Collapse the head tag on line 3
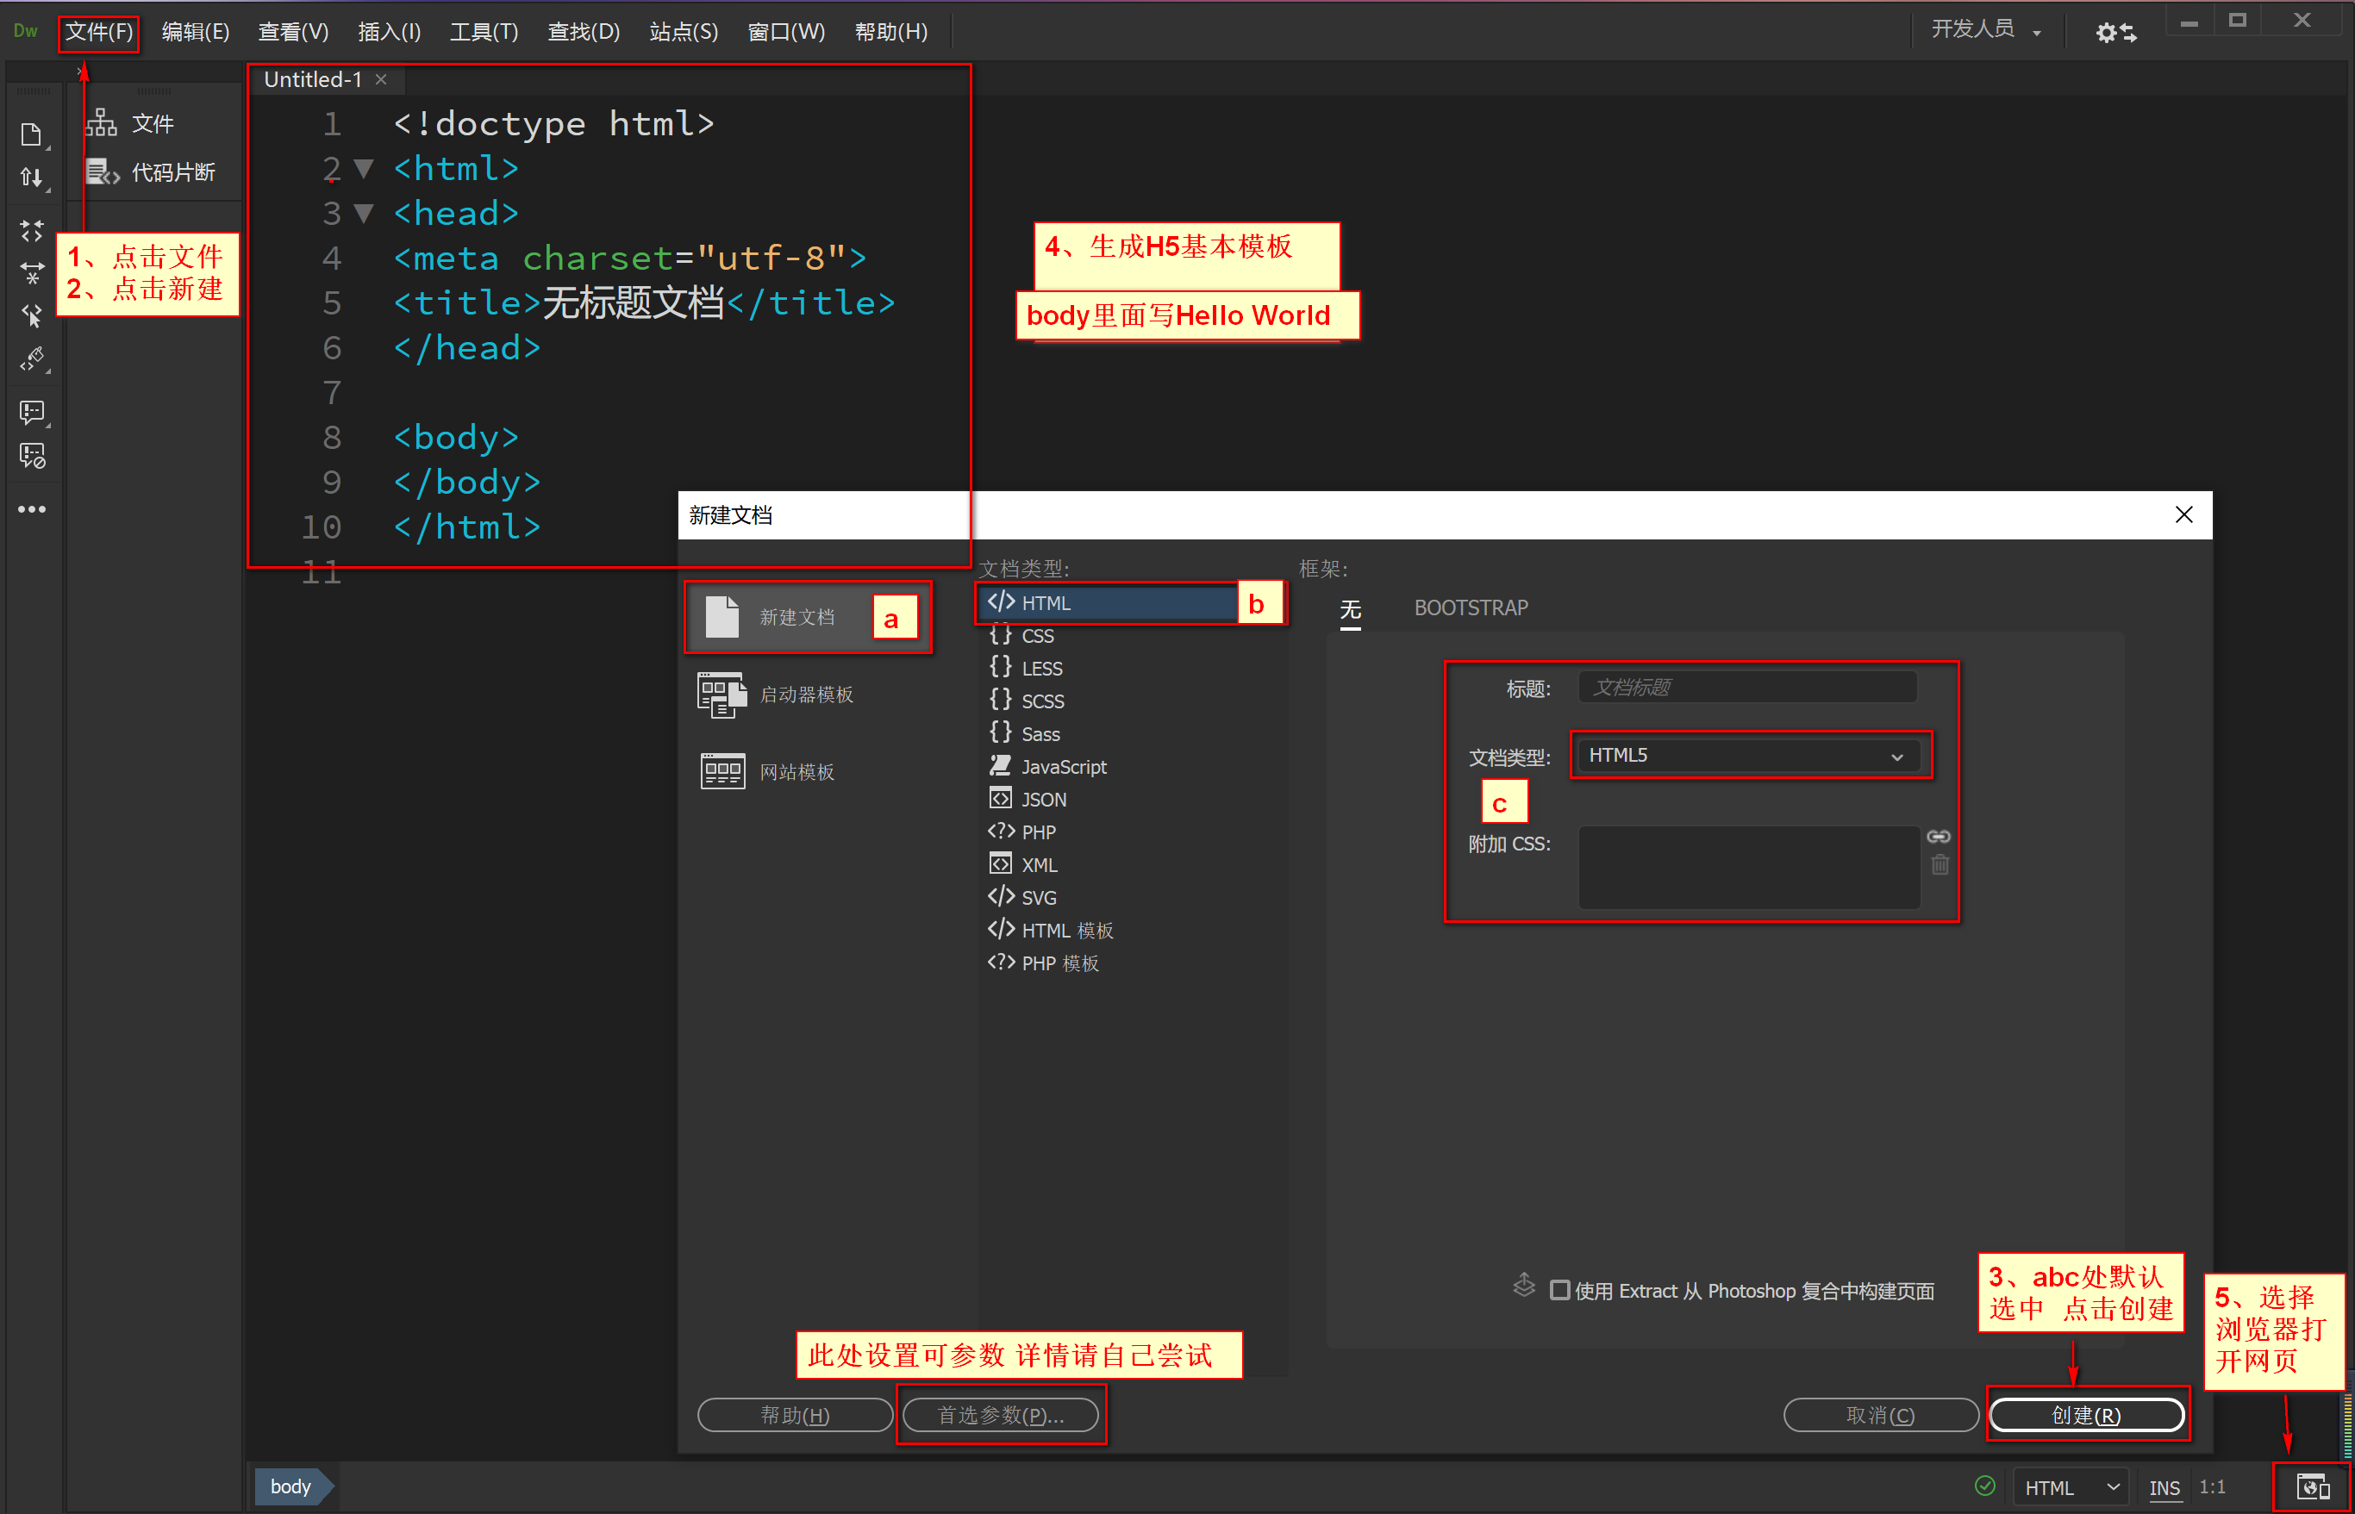2355x1514 pixels. [364, 214]
